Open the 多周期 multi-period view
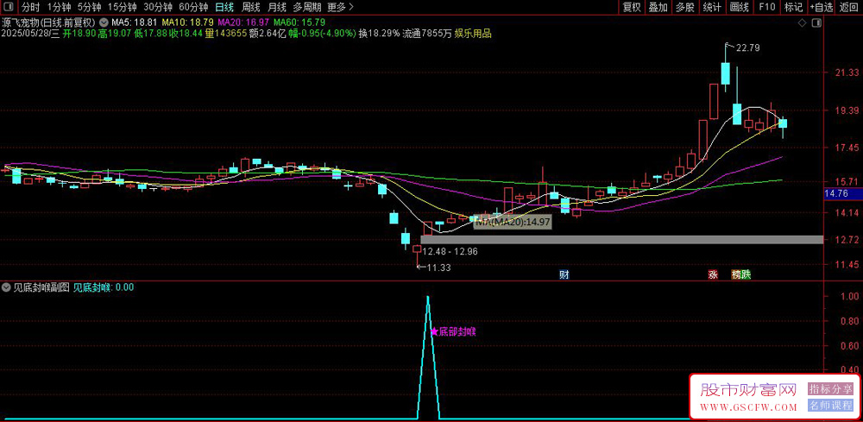Image resolution: width=863 pixels, height=422 pixels. (x=306, y=7)
